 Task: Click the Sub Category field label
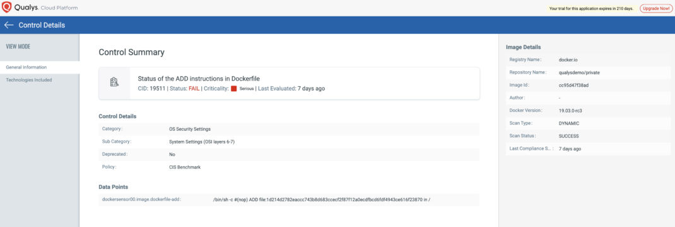click(116, 141)
